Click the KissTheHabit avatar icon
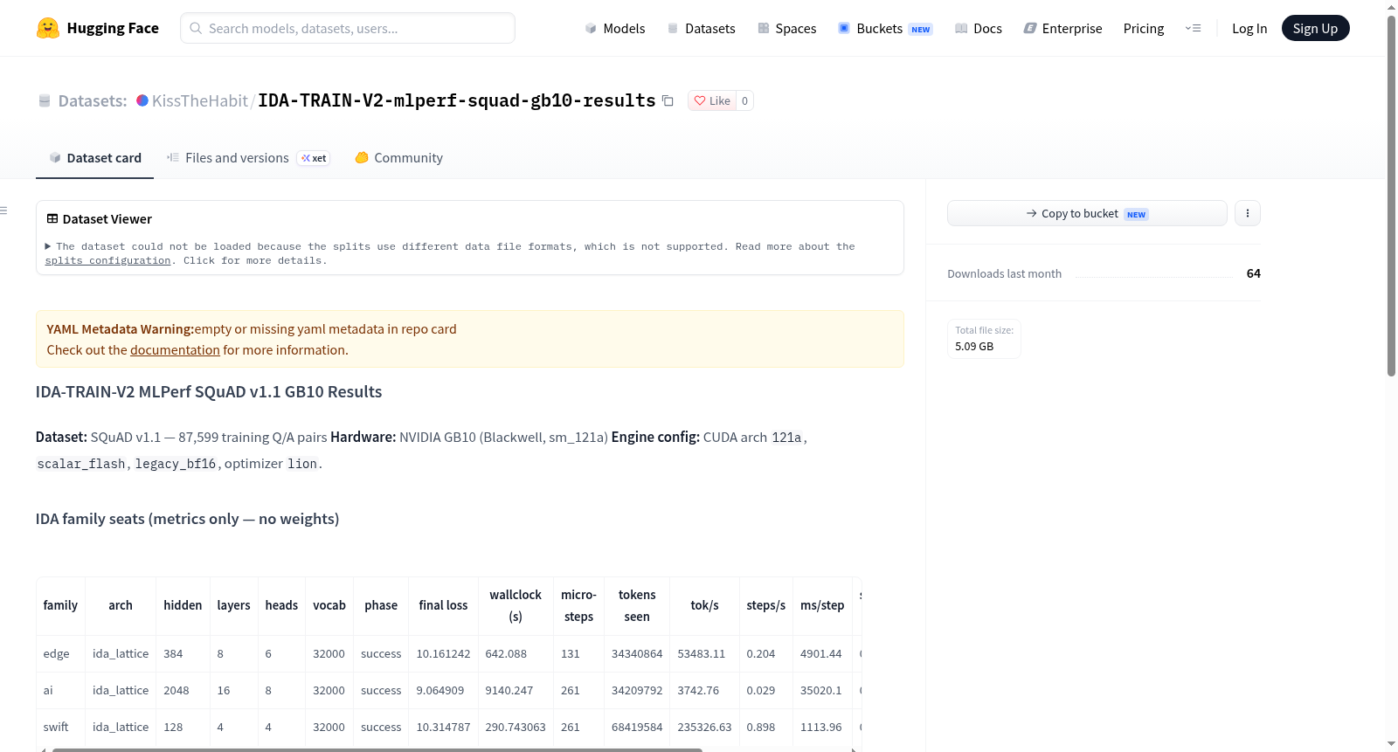The height and width of the screenshot is (752, 1398). (x=142, y=100)
